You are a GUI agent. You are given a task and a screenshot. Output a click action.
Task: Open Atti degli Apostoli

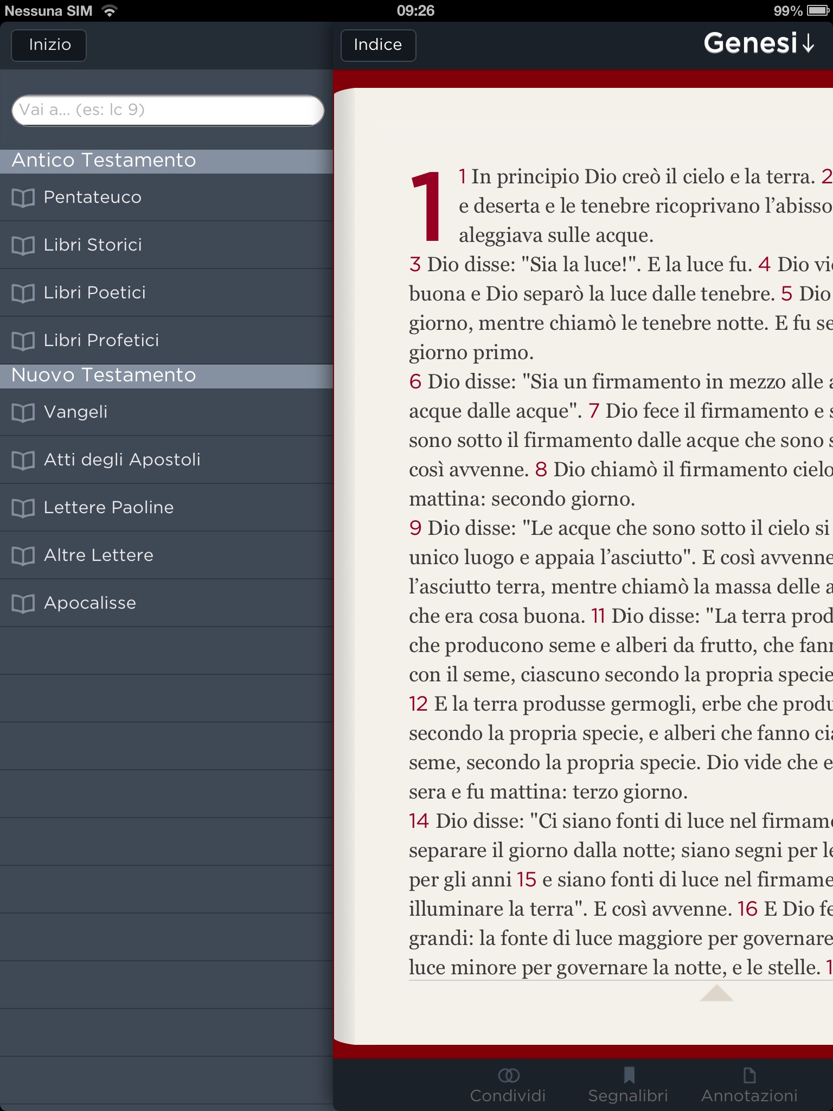point(166,460)
